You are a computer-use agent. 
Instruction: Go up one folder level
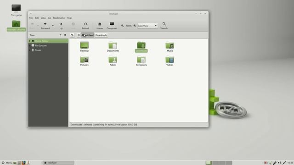pyautogui.click(x=61, y=26)
